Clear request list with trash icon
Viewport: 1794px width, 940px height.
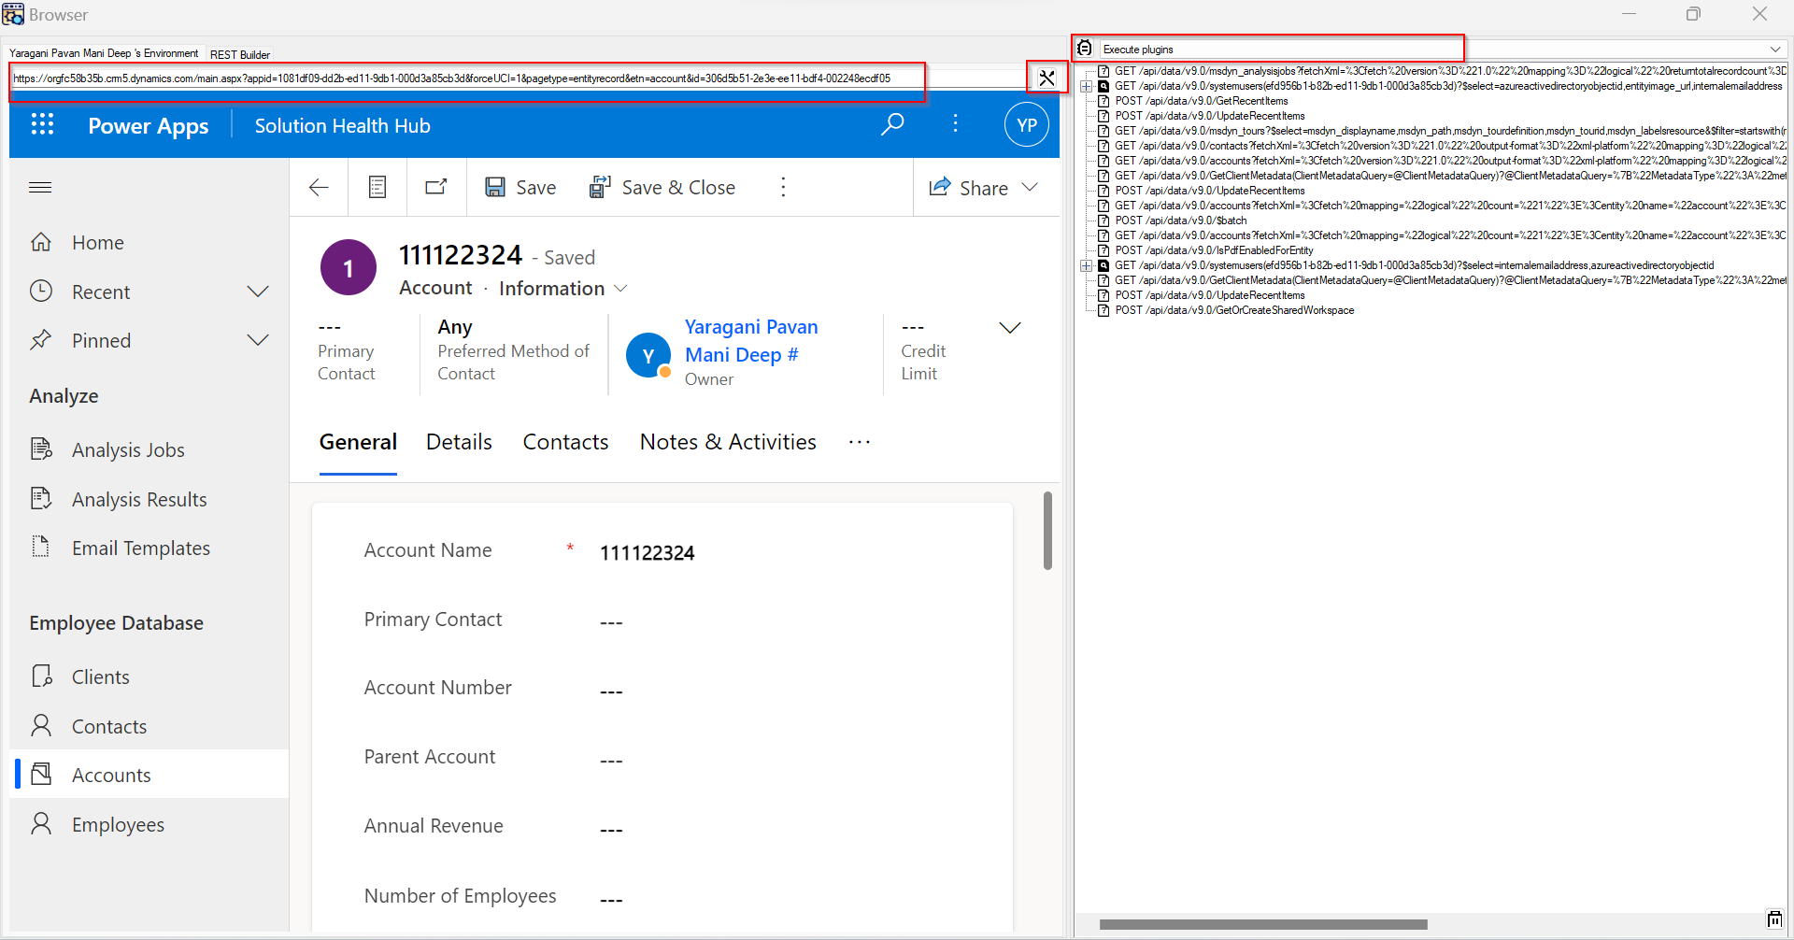click(1774, 919)
